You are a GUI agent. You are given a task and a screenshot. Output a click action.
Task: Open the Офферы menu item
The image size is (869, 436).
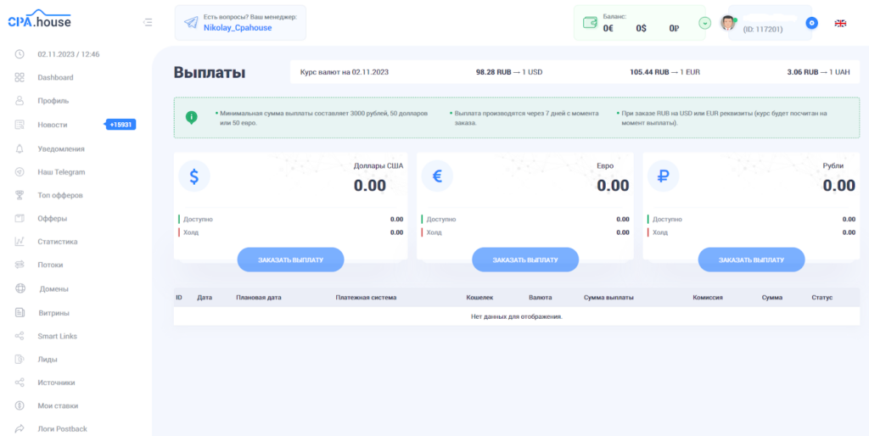point(52,218)
